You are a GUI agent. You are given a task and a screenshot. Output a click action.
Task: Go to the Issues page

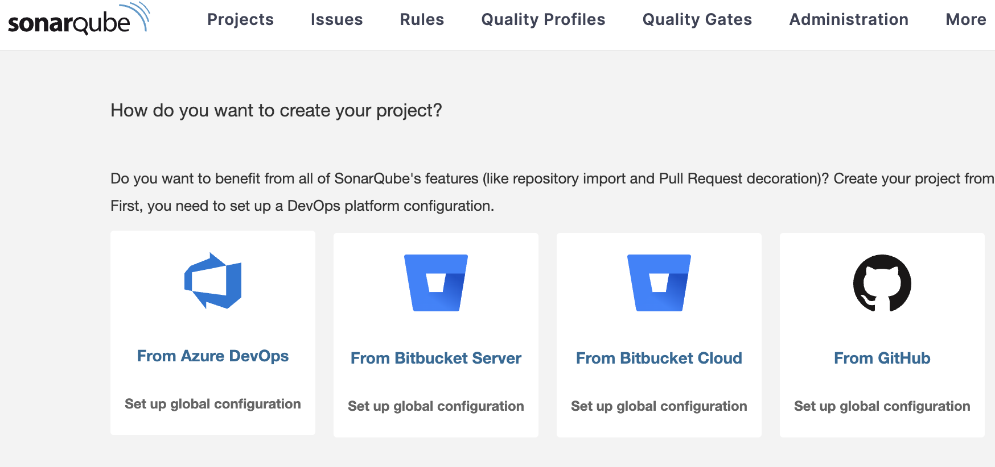(336, 19)
